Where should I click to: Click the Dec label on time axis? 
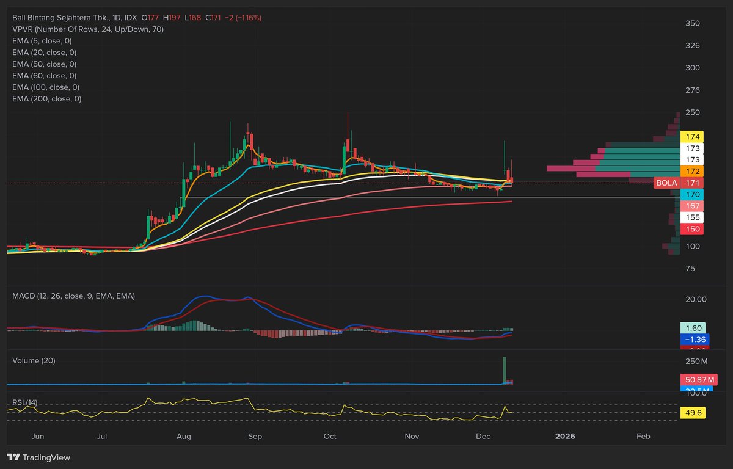point(484,437)
